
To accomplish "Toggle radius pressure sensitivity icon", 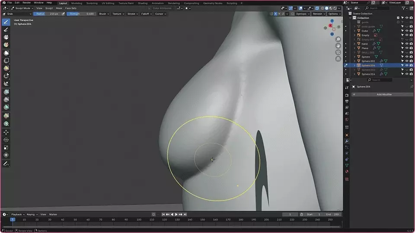I will 63,14.
